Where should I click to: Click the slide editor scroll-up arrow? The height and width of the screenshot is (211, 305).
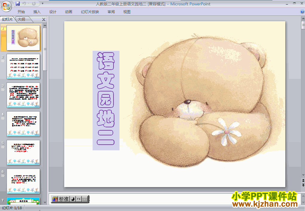pyautogui.click(x=303, y=19)
